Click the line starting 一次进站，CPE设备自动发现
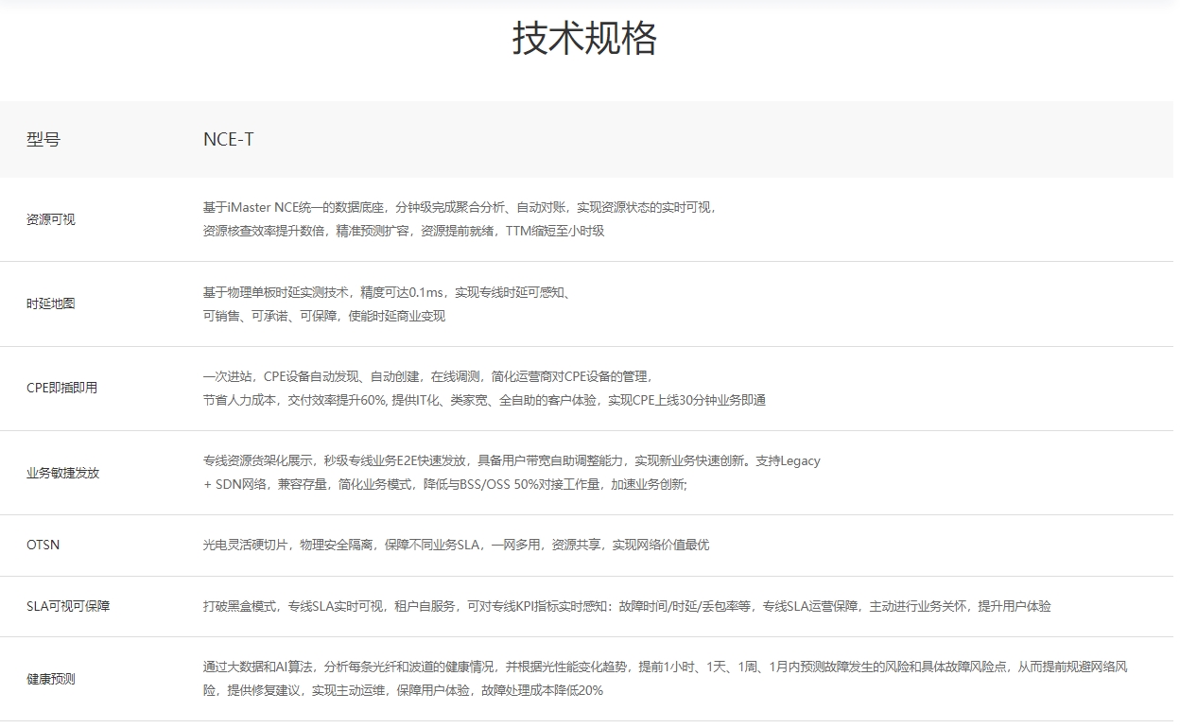Screen dimensions: 1180x728 428,376
